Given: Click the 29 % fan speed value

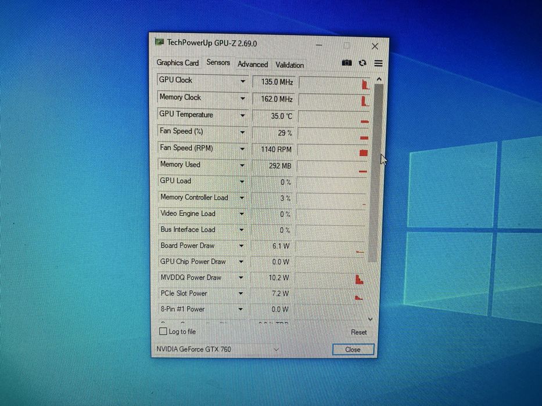Looking at the screenshot, I should [273, 133].
